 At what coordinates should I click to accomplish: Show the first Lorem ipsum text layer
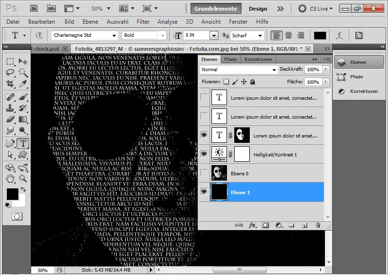(x=204, y=97)
